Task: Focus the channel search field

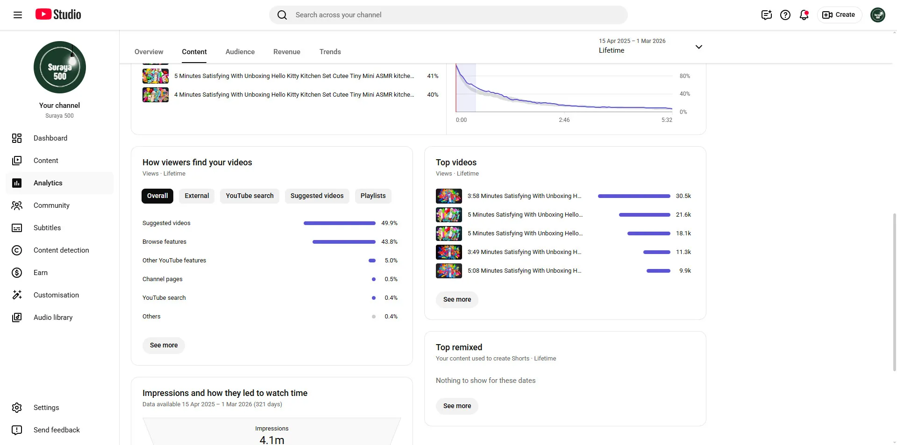Action: pyautogui.click(x=448, y=15)
